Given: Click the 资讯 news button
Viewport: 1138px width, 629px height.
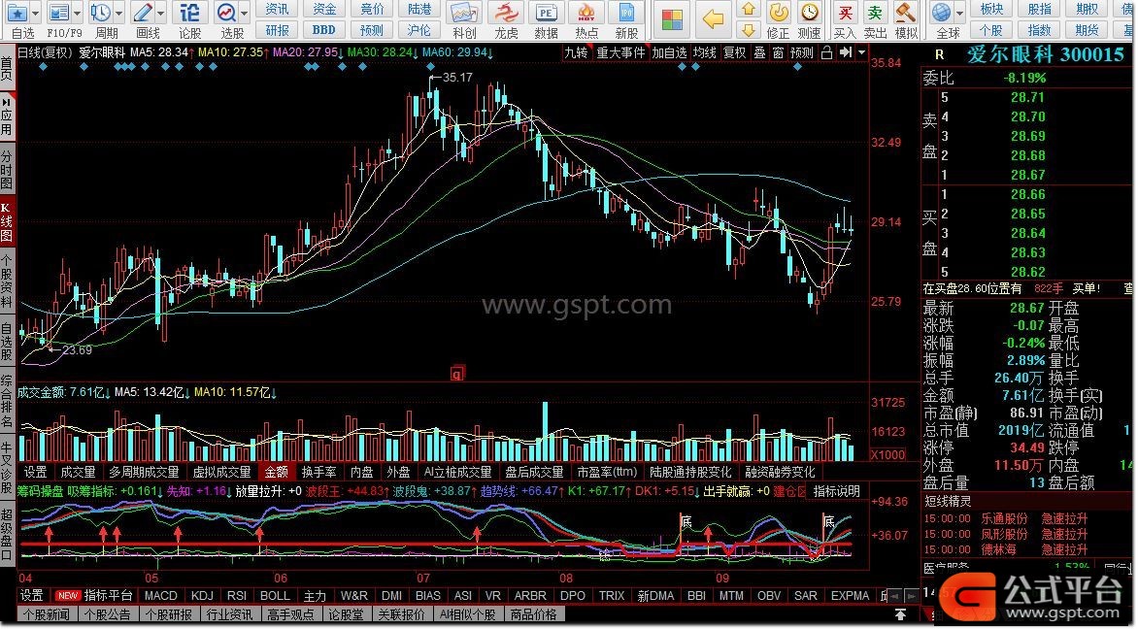Looking at the screenshot, I should click(x=278, y=10).
